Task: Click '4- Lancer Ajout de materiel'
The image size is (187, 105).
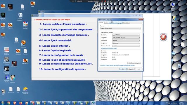Action: [x=56, y=41]
